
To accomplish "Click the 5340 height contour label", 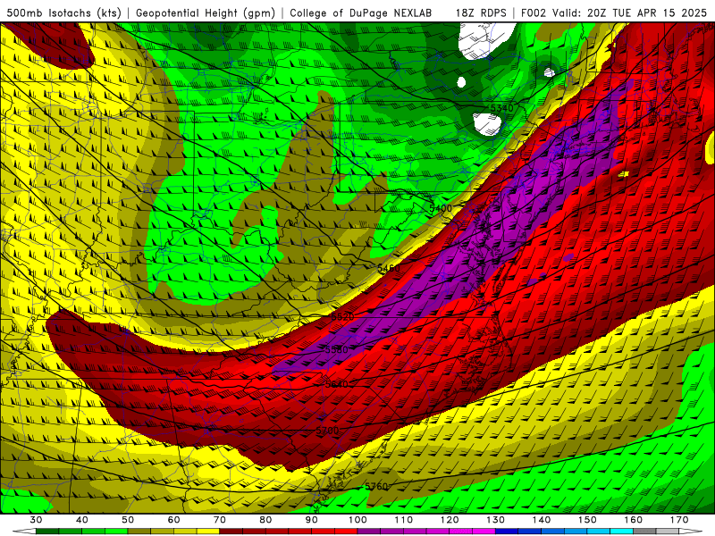I will (x=501, y=108).
